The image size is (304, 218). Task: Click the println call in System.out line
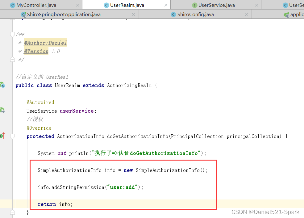point(79,153)
